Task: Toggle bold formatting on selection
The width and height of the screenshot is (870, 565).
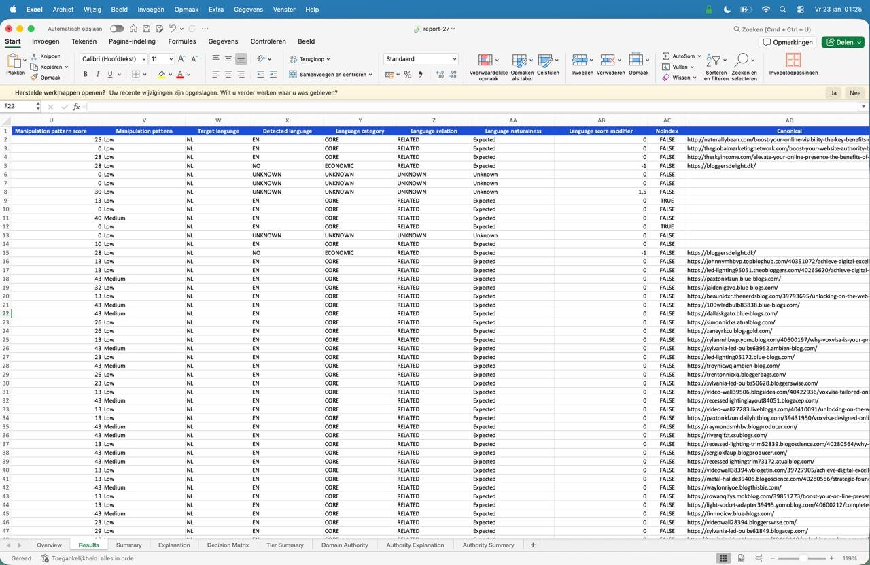Action: [85, 74]
